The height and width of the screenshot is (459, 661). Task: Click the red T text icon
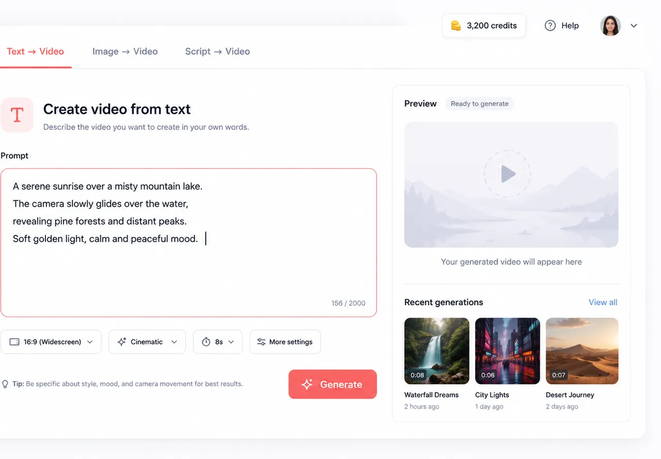click(x=17, y=114)
